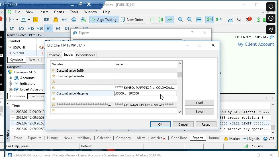Image resolution: width=280 pixels, height=157 pixels.
Task: Open the notification icon with the red badge
Action: click(248, 19)
